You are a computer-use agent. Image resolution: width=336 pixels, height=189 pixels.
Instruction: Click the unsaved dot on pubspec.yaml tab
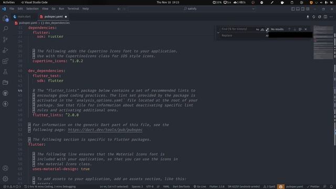tap(66, 17)
